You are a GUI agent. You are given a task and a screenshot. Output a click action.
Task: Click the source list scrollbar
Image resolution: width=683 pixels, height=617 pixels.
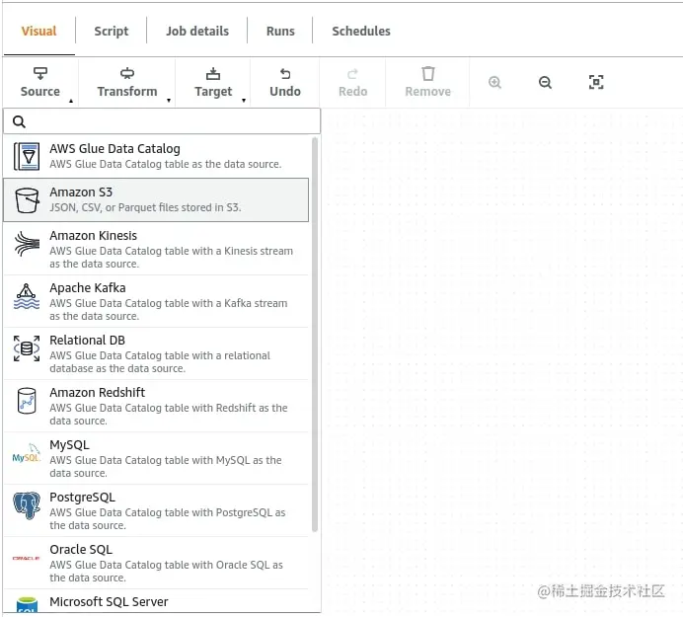tap(315, 335)
